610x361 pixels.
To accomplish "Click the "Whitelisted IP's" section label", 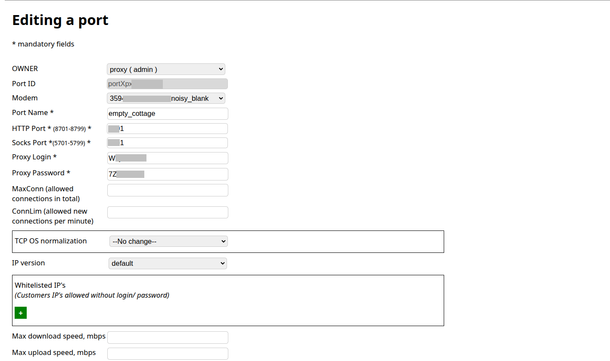I will click(40, 285).
